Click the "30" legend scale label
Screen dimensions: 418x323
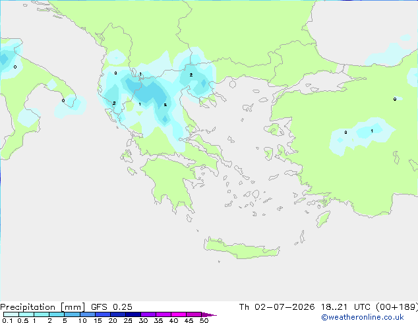tap(143, 320)
